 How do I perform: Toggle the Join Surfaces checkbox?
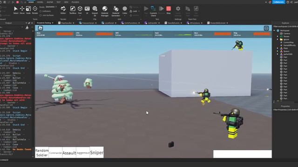pyautogui.click(x=41, y=15)
